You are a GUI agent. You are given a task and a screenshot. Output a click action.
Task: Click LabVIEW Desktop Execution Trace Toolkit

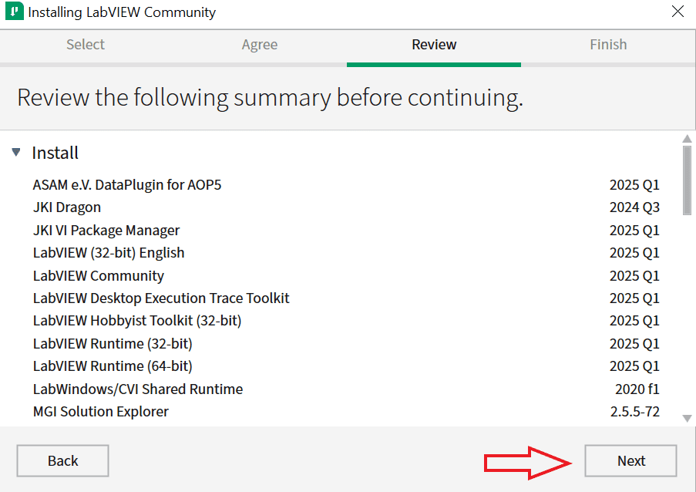tap(161, 298)
